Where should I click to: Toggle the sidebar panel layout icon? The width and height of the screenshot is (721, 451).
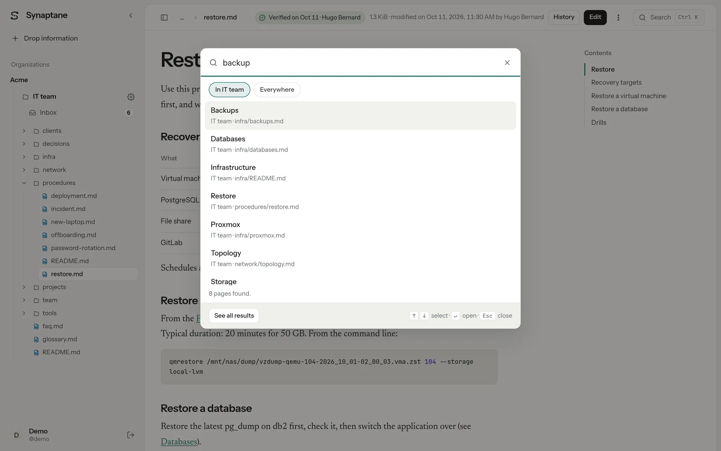(x=164, y=17)
